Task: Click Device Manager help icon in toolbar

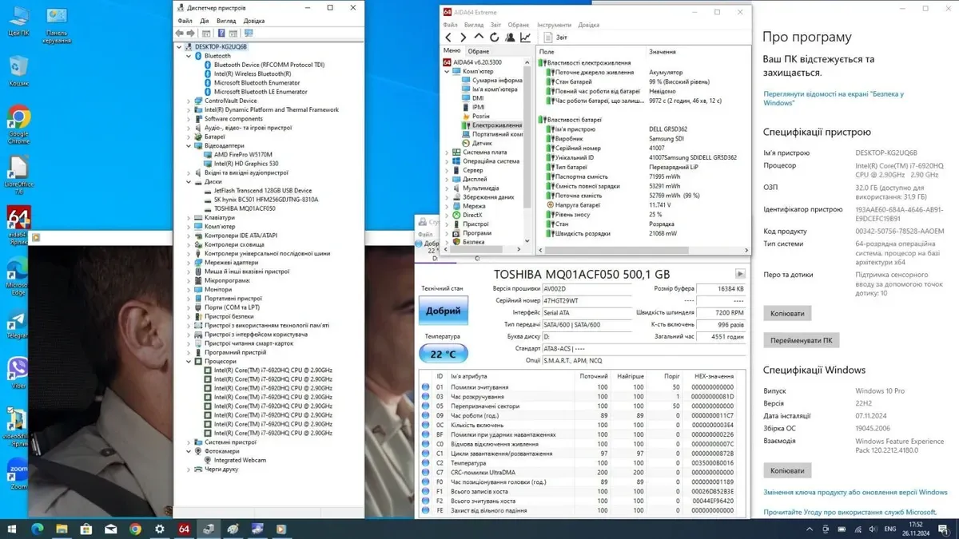Action: tap(221, 34)
